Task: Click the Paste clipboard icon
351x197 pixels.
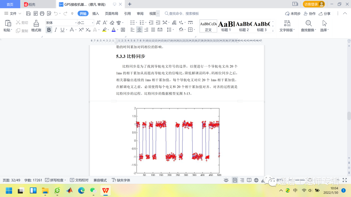Action: coord(8,23)
